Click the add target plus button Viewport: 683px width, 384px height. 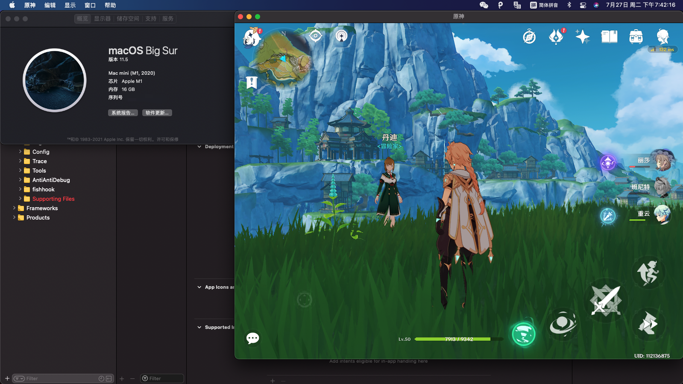click(122, 378)
